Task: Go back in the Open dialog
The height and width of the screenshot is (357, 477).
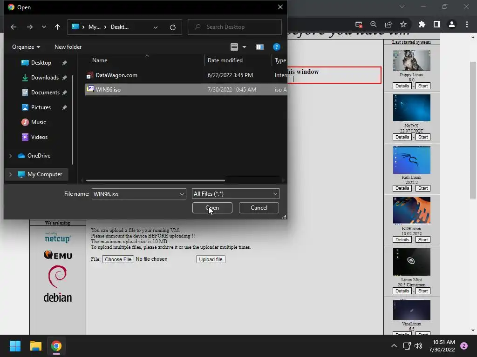Action: point(14,27)
